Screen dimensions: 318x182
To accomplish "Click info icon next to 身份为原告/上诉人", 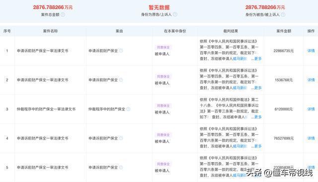I will (x=175, y=14).
